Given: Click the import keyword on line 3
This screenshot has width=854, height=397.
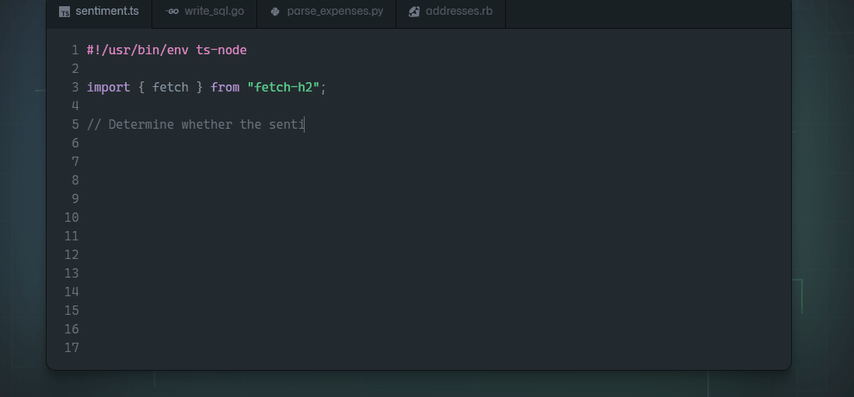Looking at the screenshot, I should tap(108, 88).
